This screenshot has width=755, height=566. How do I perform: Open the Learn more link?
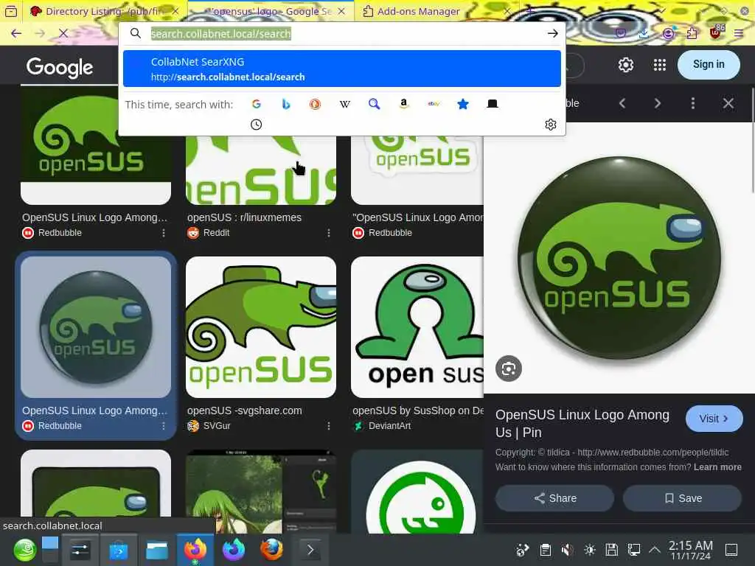[x=717, y=467]
